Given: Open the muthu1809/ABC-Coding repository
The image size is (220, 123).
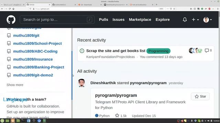Looking at the screenshot, I should tap(35, 51).
